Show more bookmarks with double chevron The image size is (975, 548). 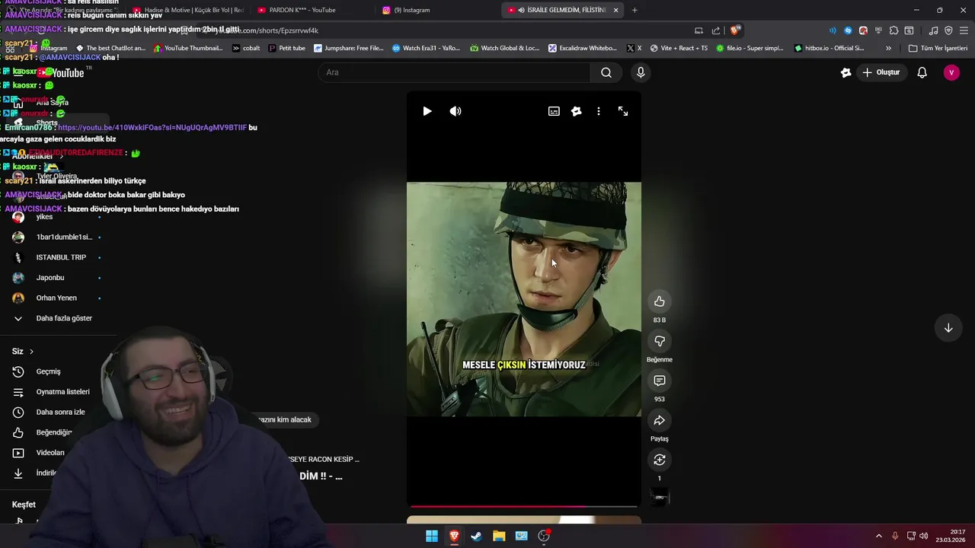888,48
